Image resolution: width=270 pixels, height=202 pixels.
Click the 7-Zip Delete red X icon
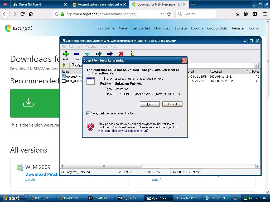click(121, 54)
